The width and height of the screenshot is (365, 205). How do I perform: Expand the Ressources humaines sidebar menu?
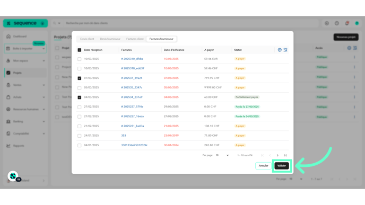[25, 109]
